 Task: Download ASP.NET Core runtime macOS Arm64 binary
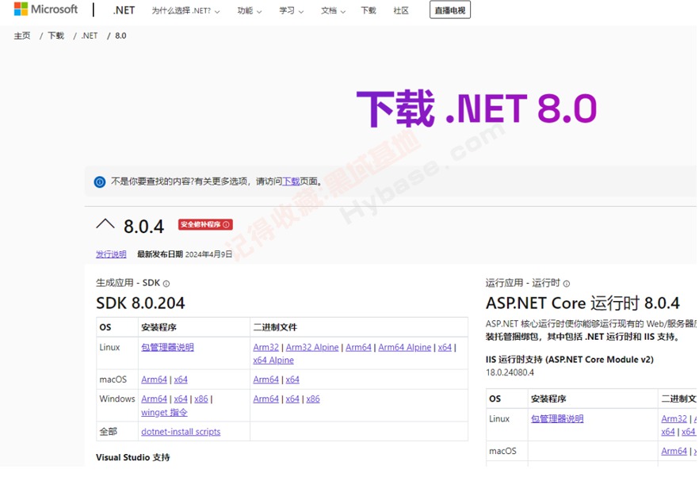(674, 451)
